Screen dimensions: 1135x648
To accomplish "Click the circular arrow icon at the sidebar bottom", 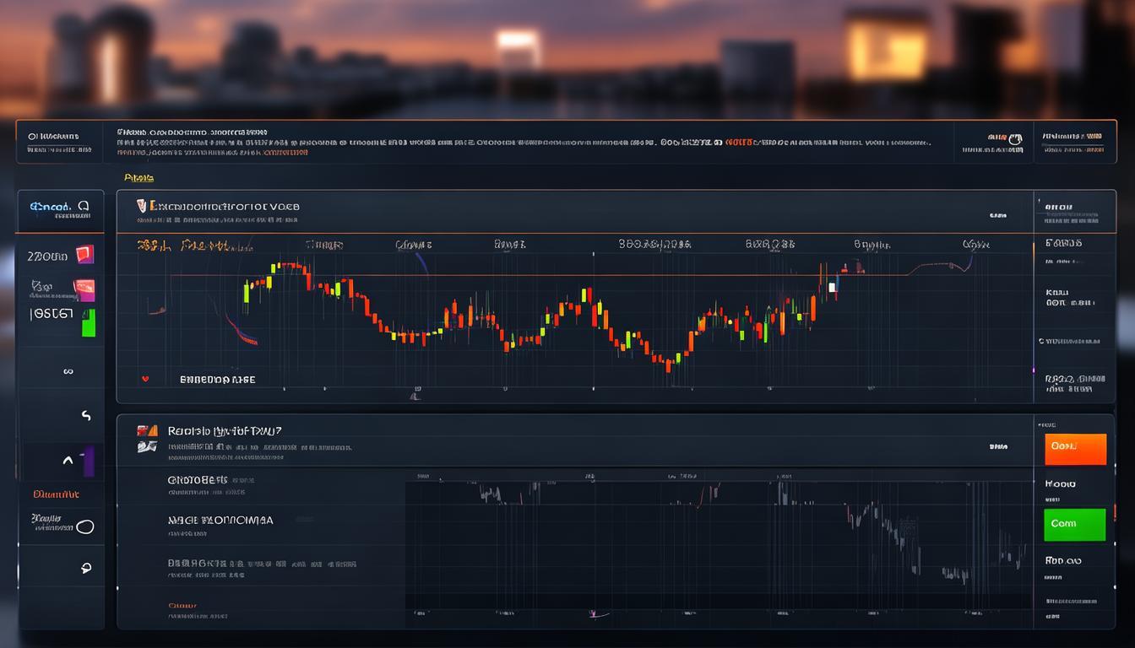I will pos(85,568).
